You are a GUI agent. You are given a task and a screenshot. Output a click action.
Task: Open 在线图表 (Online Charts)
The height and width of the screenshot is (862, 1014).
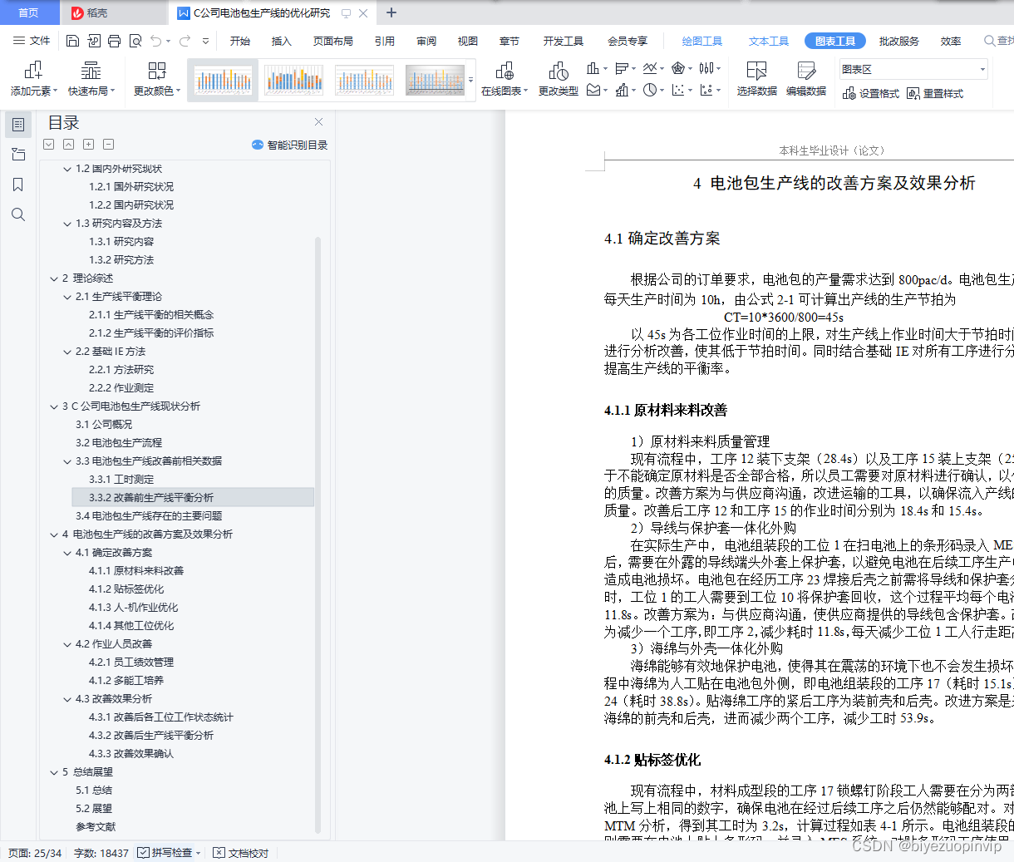(x=505, y=79)
